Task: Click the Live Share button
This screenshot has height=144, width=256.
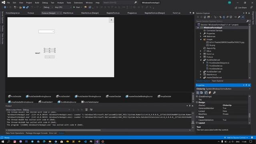Action: click(x=241, y=8)
